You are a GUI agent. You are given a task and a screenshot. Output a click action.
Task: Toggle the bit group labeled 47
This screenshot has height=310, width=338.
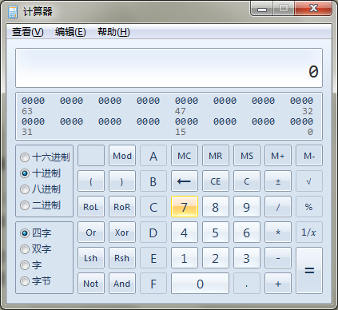(186, 101)
